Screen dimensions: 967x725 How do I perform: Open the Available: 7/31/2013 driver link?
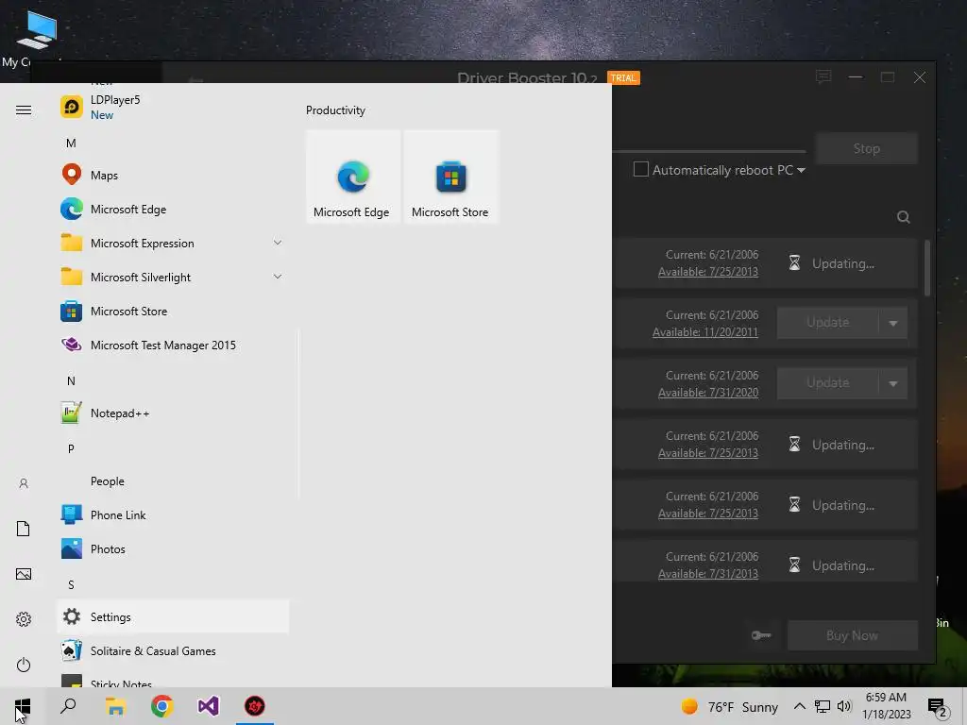pos(708,573)
